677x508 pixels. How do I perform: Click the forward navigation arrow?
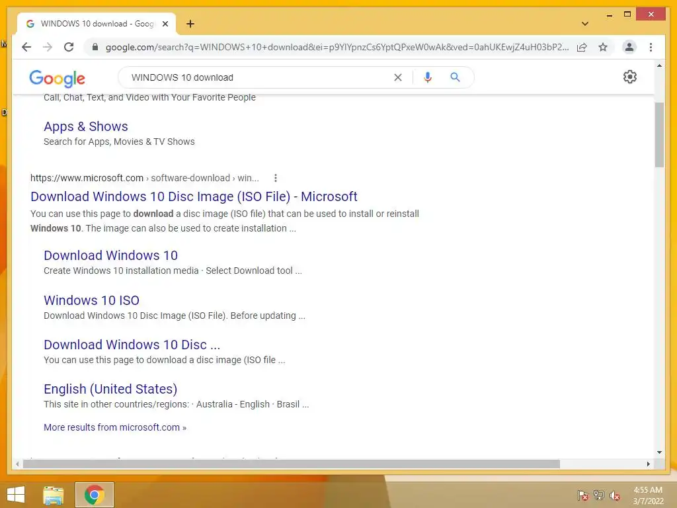tap(48, 47)
